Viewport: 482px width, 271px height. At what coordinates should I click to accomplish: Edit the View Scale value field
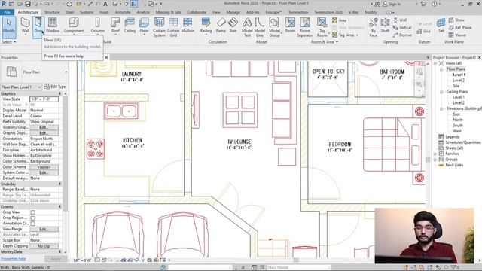44,99
